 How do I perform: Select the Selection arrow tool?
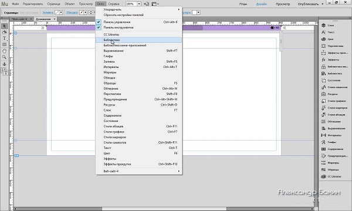click(x=4, y=26)
